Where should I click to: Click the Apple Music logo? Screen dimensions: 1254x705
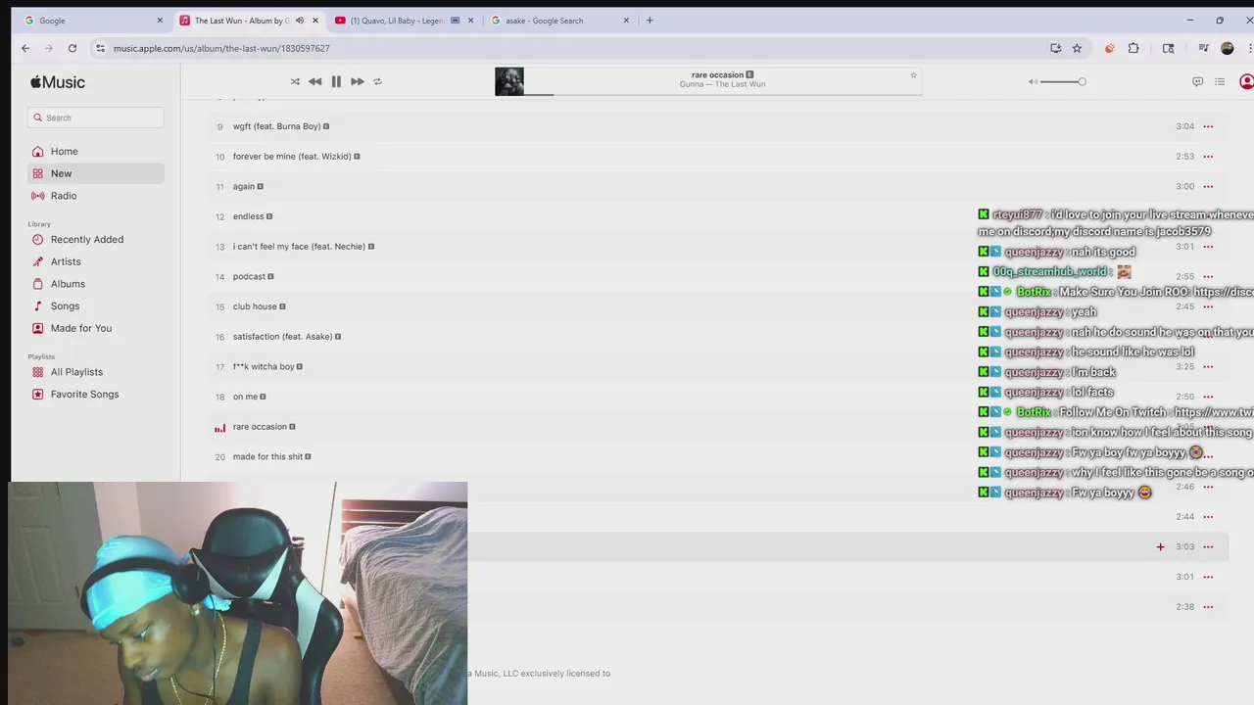[x=58, y=82]
